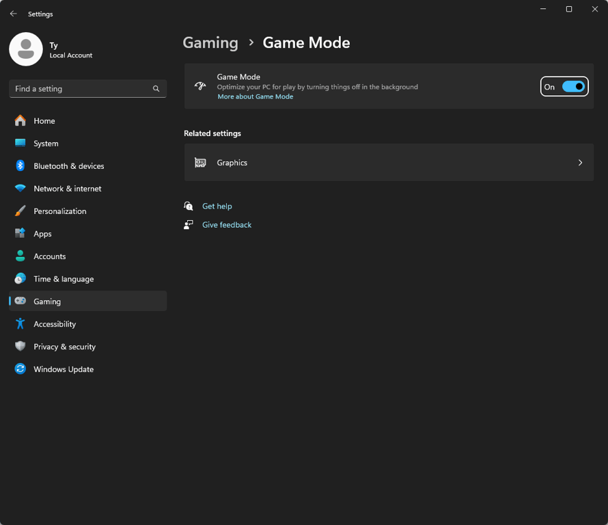Click the Find a setting search box
This screenshot has width=608, height=525.
pos(88,89)
